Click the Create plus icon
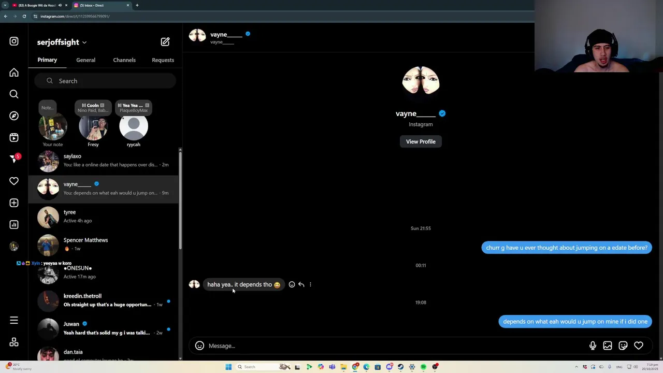663x373 pixels. pos(14,203)
